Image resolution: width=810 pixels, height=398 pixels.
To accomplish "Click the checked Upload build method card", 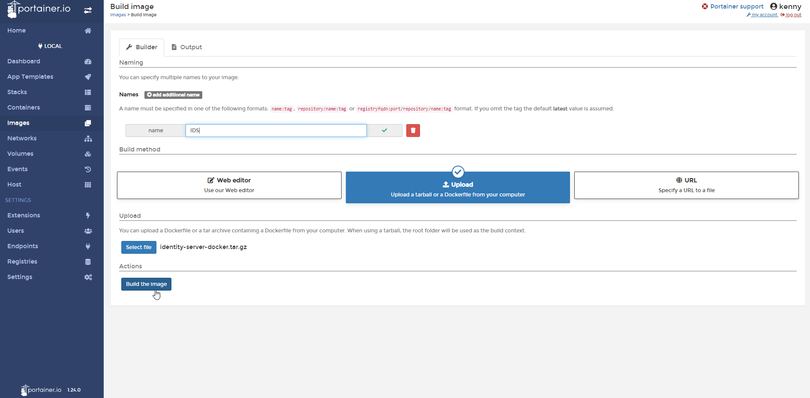I will click(457, 187).
